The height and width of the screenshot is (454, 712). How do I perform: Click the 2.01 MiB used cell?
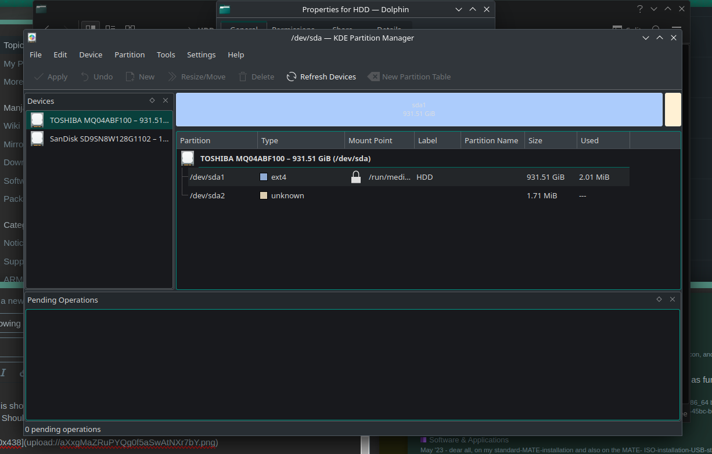[594, 177]
